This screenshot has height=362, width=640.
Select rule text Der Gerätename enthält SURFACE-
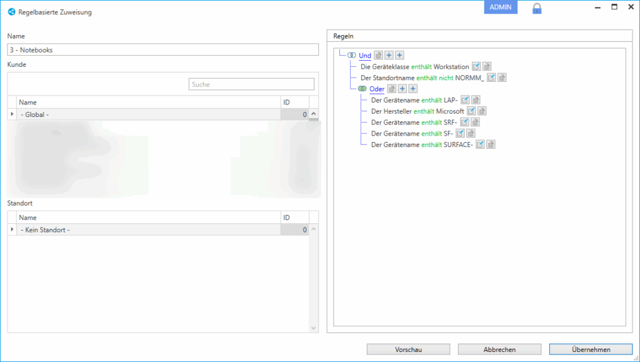click(x=422, y=144)
